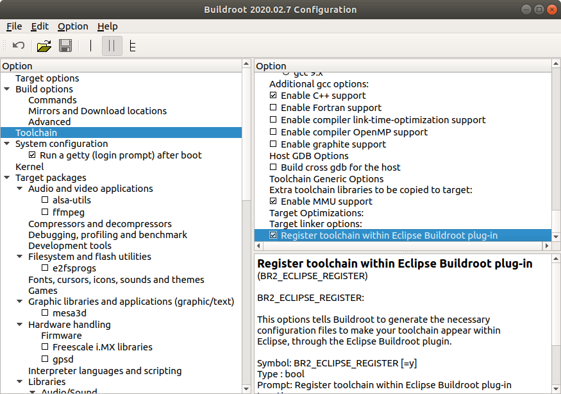Image resolution: width=561 pixels, height=394 pixels.
Task: Click right pane Option column header
Action: [x=403, y=66]
